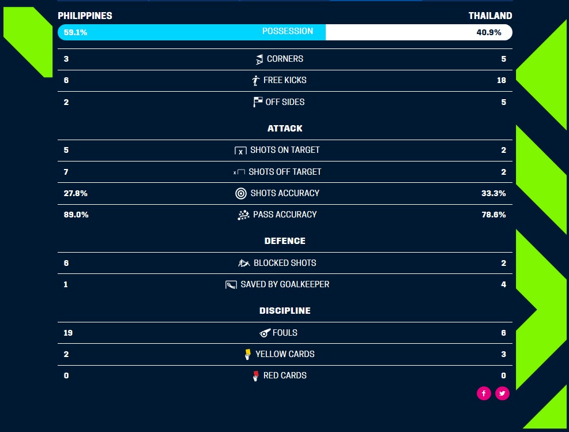This screenshot has width=569, height=432.
Task: Click the SHOTS ON TARGET label
Action: pos(285,150)
